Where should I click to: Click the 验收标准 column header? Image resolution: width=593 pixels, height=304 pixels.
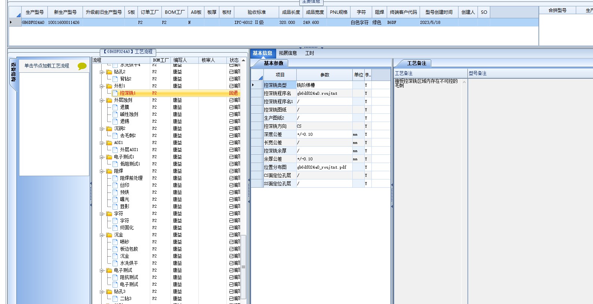click(256, 12)
